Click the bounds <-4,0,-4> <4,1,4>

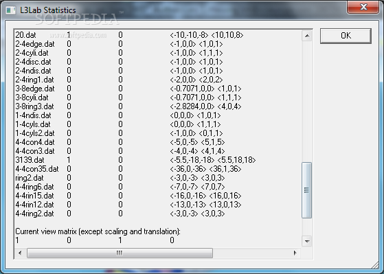tap(197, 151)
